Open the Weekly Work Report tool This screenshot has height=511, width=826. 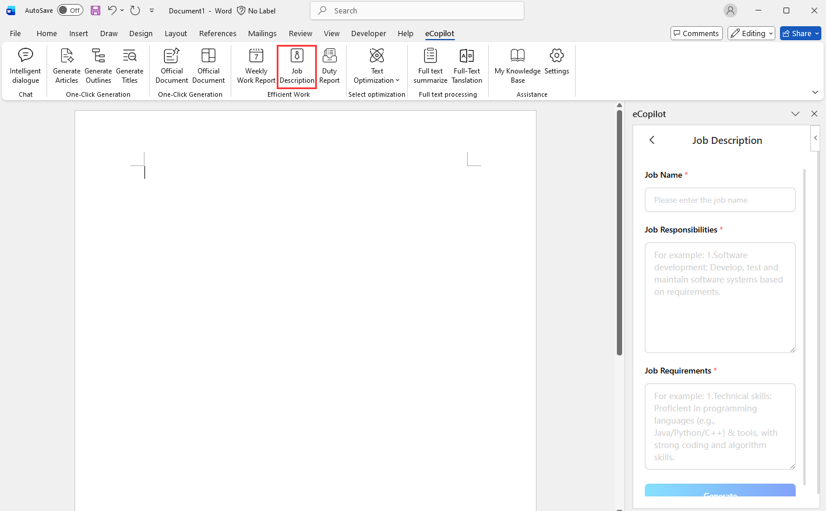click(x=256, y=65)
